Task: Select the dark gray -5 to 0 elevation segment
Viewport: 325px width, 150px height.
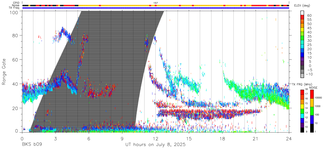Action: 302,67
